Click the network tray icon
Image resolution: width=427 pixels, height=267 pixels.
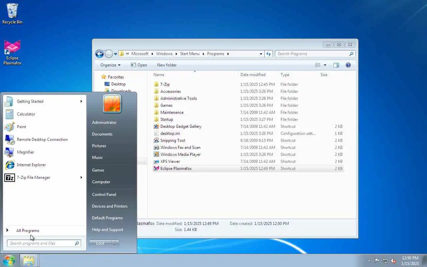pyautogui.click(x=385, y=261)
